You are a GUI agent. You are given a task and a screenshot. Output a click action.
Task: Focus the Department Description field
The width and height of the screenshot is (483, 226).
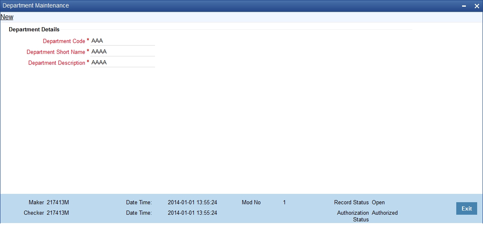pyautogui.click(x=122, y=63)
